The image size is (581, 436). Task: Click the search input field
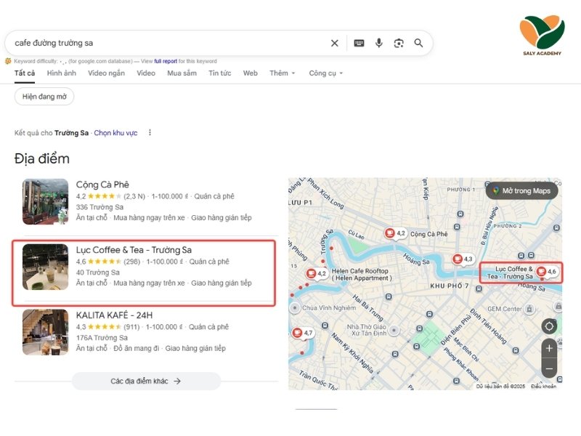167,43
